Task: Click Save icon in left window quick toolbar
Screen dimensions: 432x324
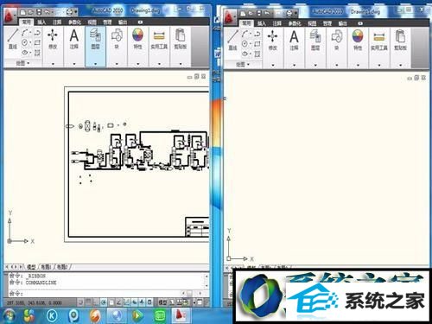Action: click(39, 12)
